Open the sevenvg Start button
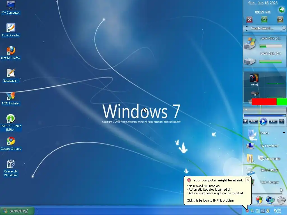The image size is (287, 215). pos(17,211)
